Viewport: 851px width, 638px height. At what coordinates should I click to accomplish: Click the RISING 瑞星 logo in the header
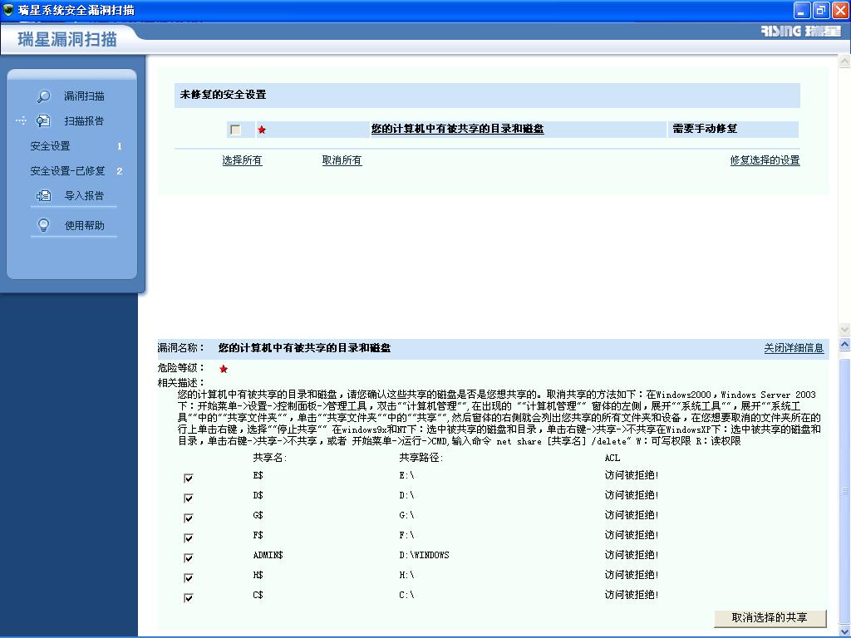coord(800,31)
